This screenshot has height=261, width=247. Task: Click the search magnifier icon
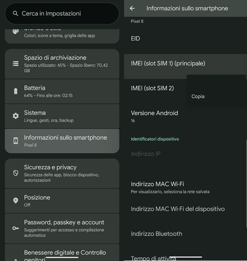(16, 13)
